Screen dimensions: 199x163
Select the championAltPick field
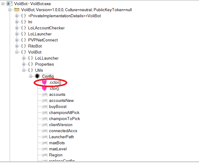[64, 113]
